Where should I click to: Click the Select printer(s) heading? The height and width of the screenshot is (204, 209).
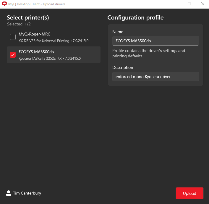[x=28, y=17]
